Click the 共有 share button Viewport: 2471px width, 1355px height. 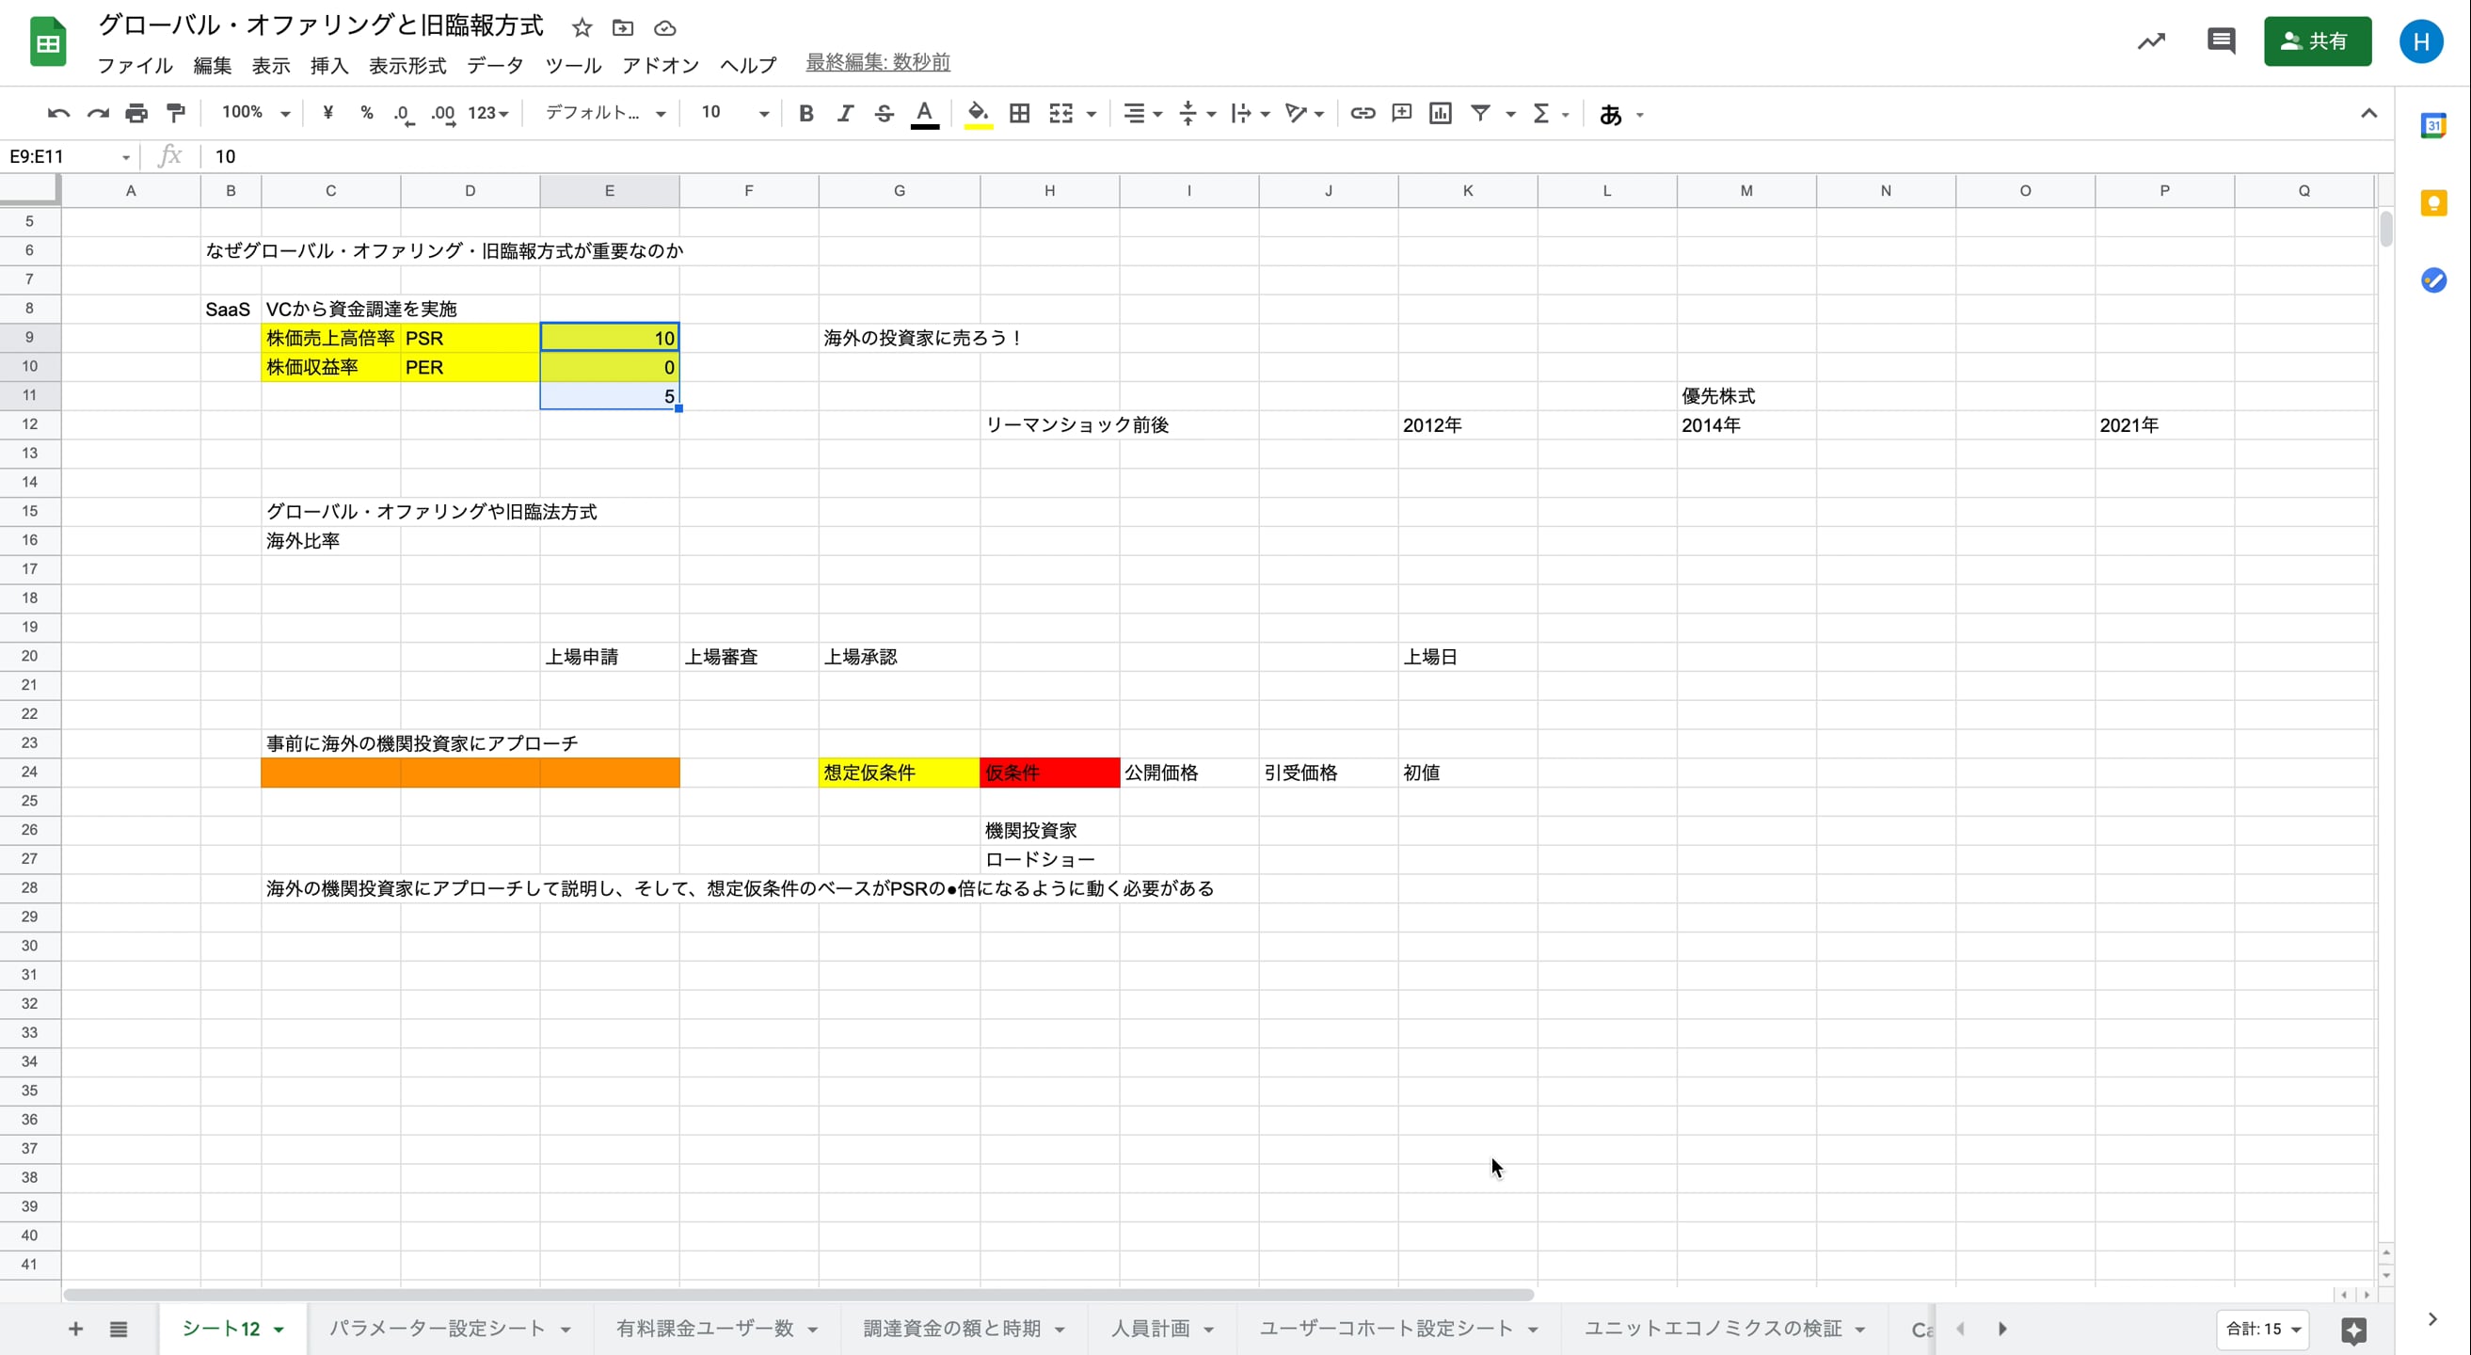coord(2318,41)
